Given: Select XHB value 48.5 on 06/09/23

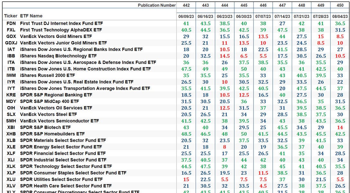Looking at the screenshot, I should click(x=186, y=134).
